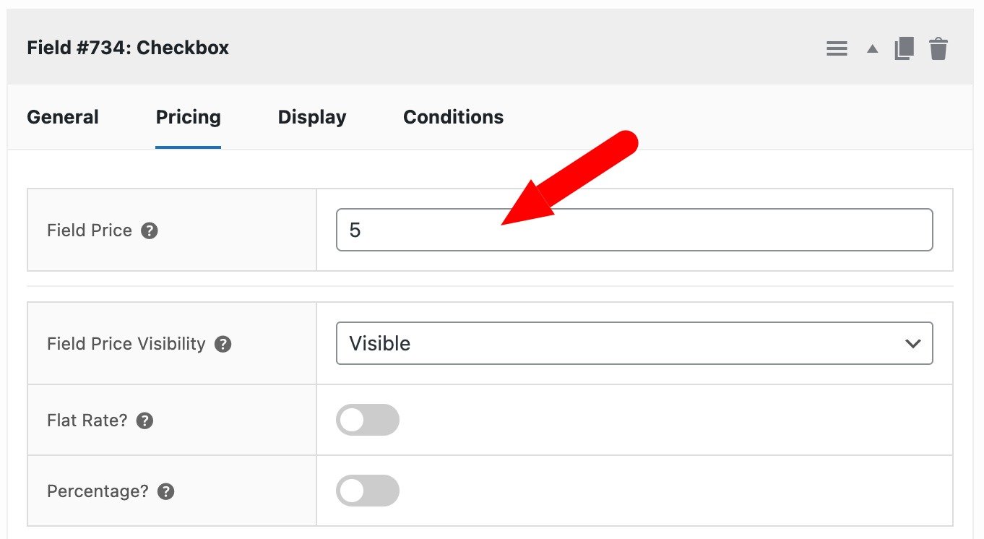
Task: Open the Field Price help tooltip icon
Action: [x=149, y=230]
